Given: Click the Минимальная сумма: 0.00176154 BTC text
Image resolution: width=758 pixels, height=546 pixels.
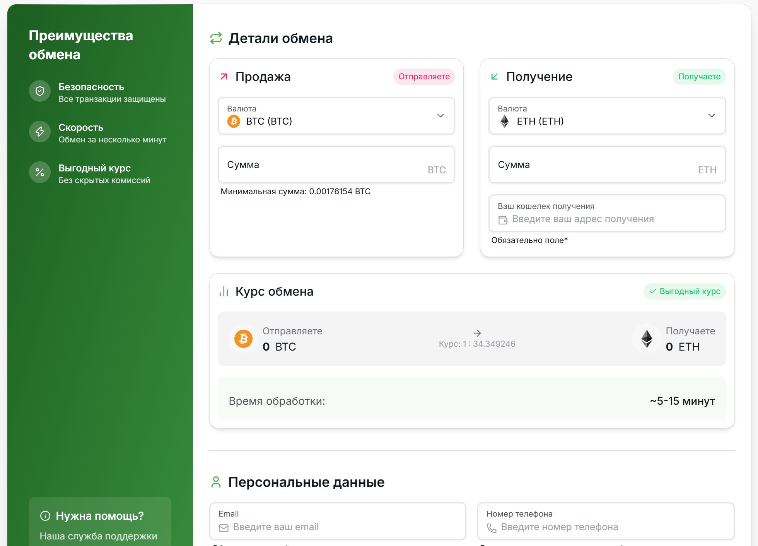Looking at the screenshot, I should tap(295, 192).
